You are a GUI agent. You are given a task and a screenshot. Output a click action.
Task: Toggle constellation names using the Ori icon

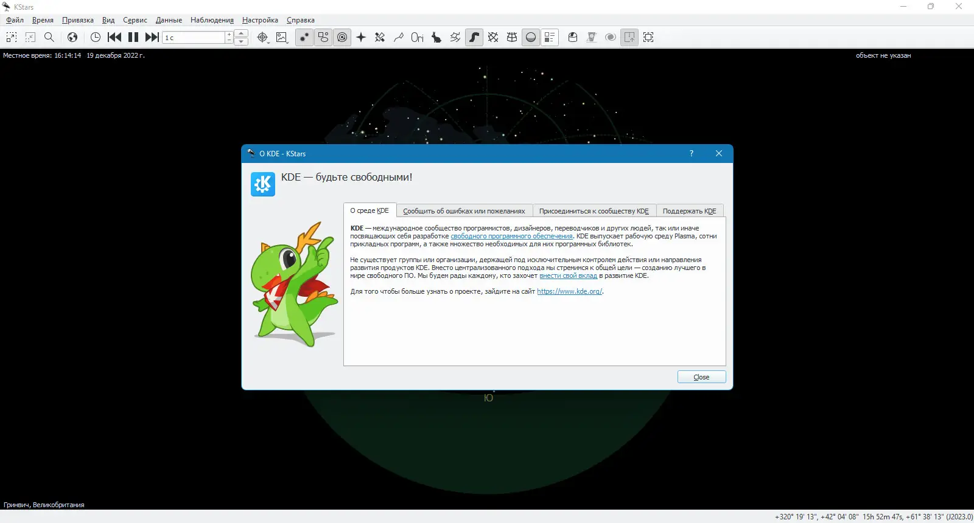tap(418, 37)
